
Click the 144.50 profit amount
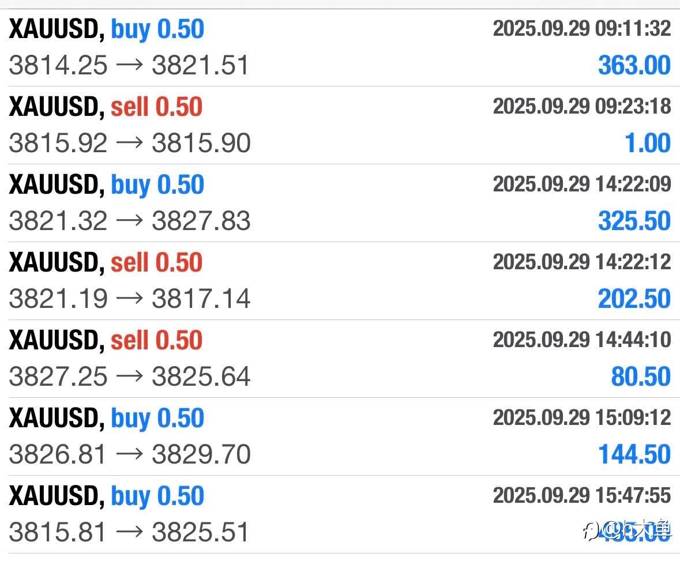(x=634, y=454)
